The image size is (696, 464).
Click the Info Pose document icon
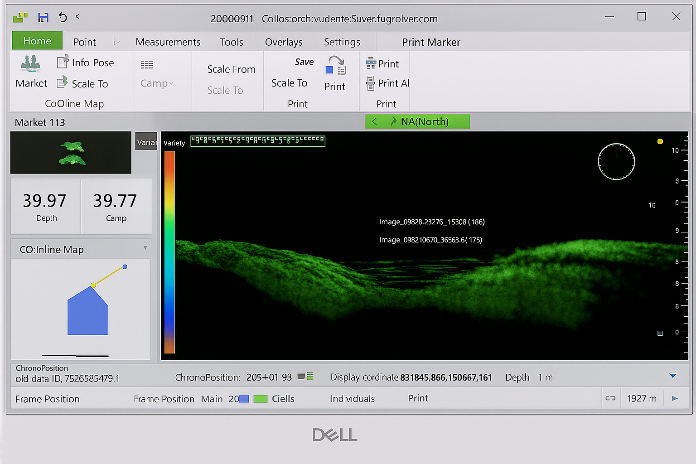tap(63, 62)
